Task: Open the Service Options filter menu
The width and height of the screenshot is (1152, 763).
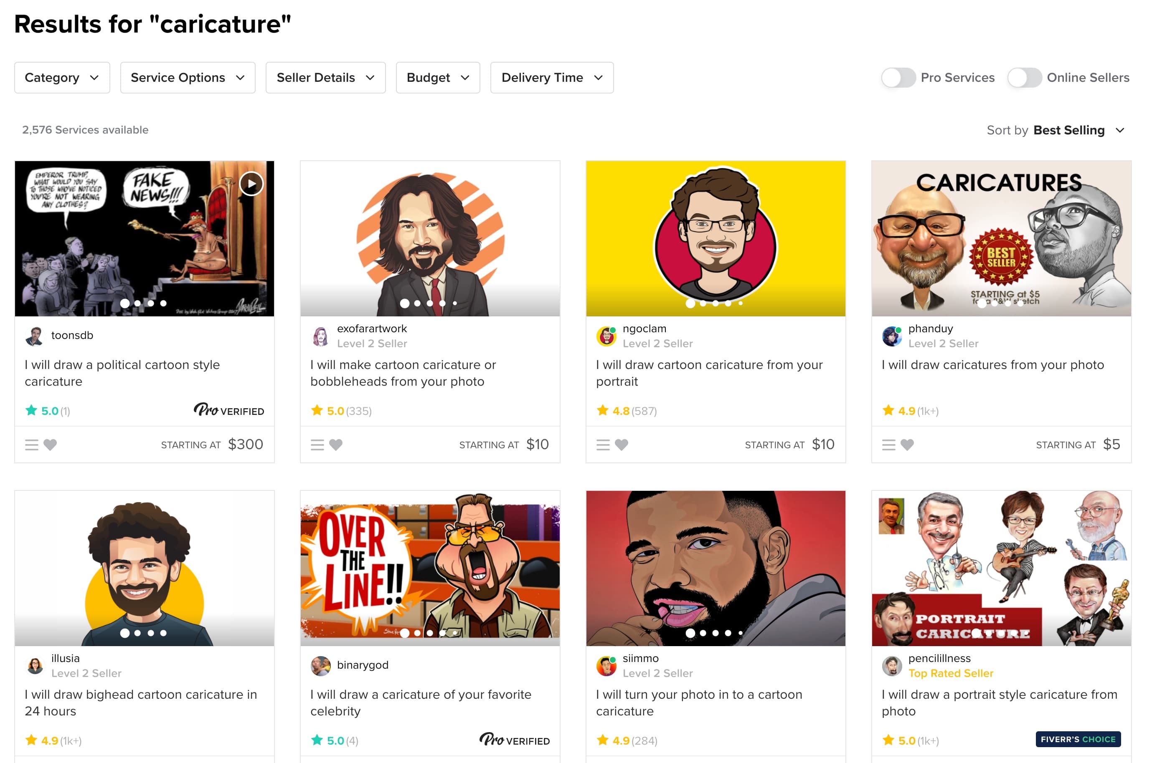Action: (188, 78)
